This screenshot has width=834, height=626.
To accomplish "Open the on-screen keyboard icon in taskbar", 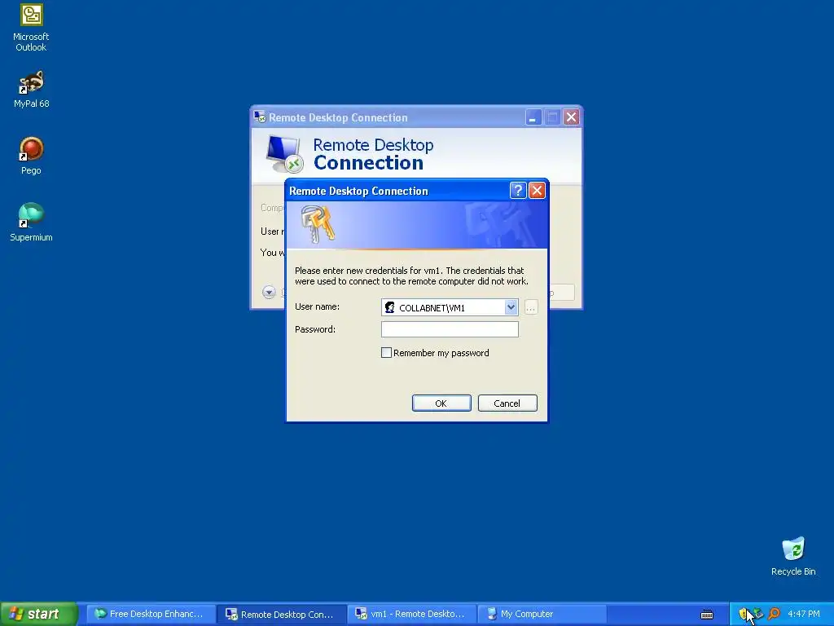I will click(x=707, y=615).
